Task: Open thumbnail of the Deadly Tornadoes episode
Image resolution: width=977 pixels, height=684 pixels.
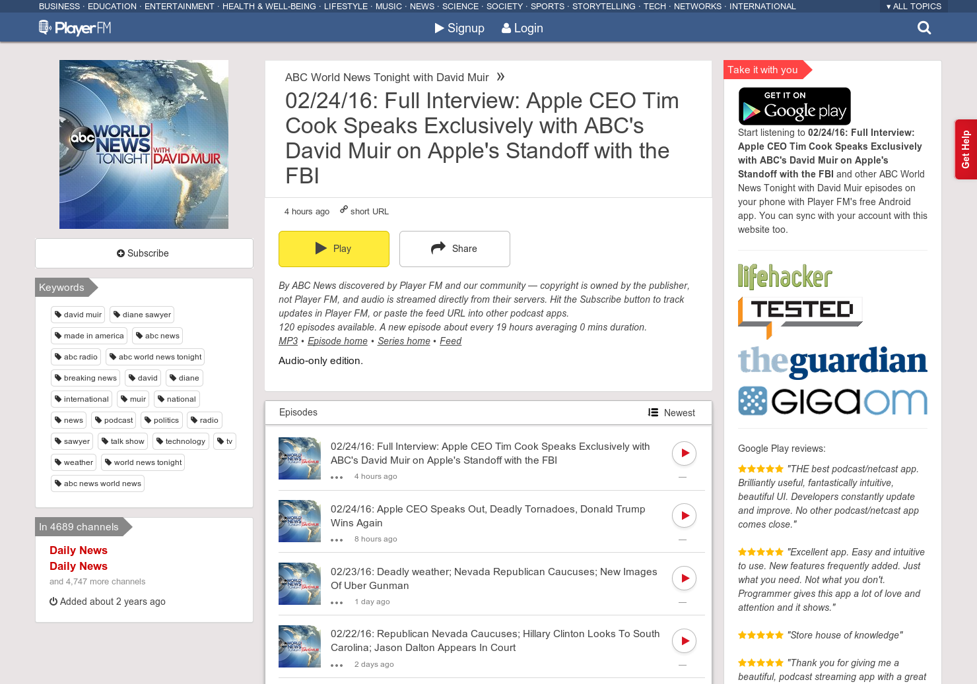Action: pos(300,521)
